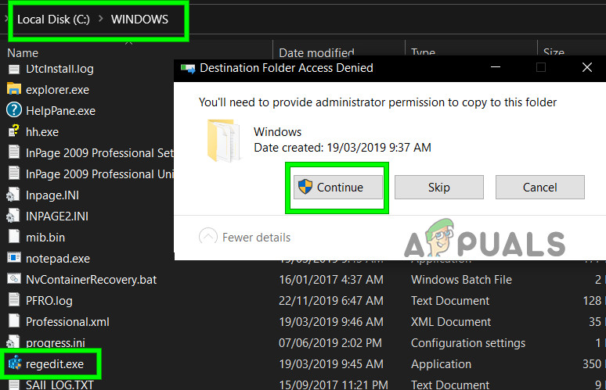Click the dialog title bar copy icon
The height and width of the screenshot is (390, 606).
(188, 68)
